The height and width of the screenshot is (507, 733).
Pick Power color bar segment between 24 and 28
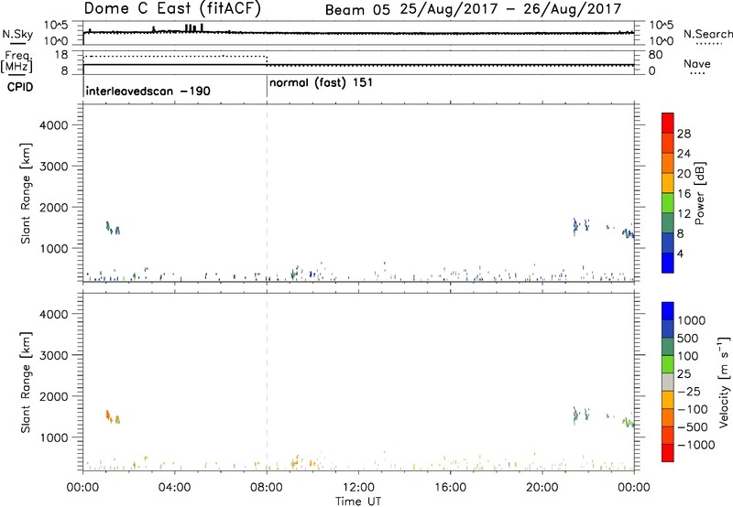(x=668, y=143)
